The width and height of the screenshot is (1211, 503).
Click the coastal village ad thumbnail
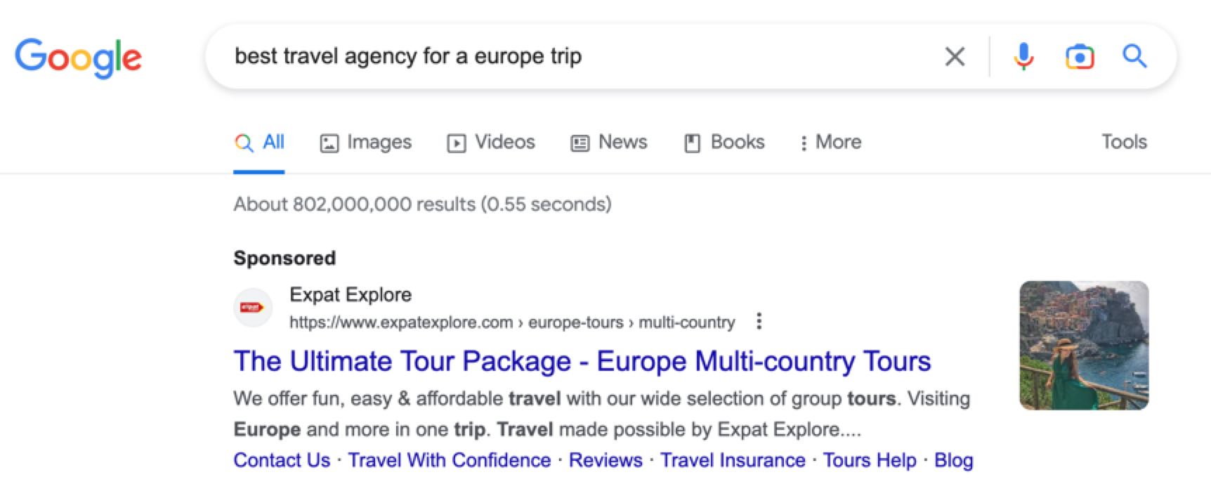(x=1084, y=345)
